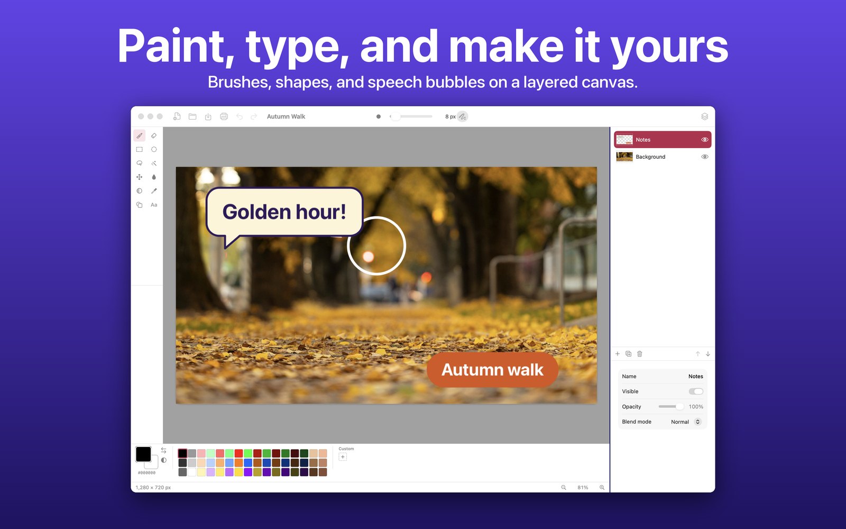The image size is (846, 529).
Task: Undo the last action
Action: [x=240, y=116]
